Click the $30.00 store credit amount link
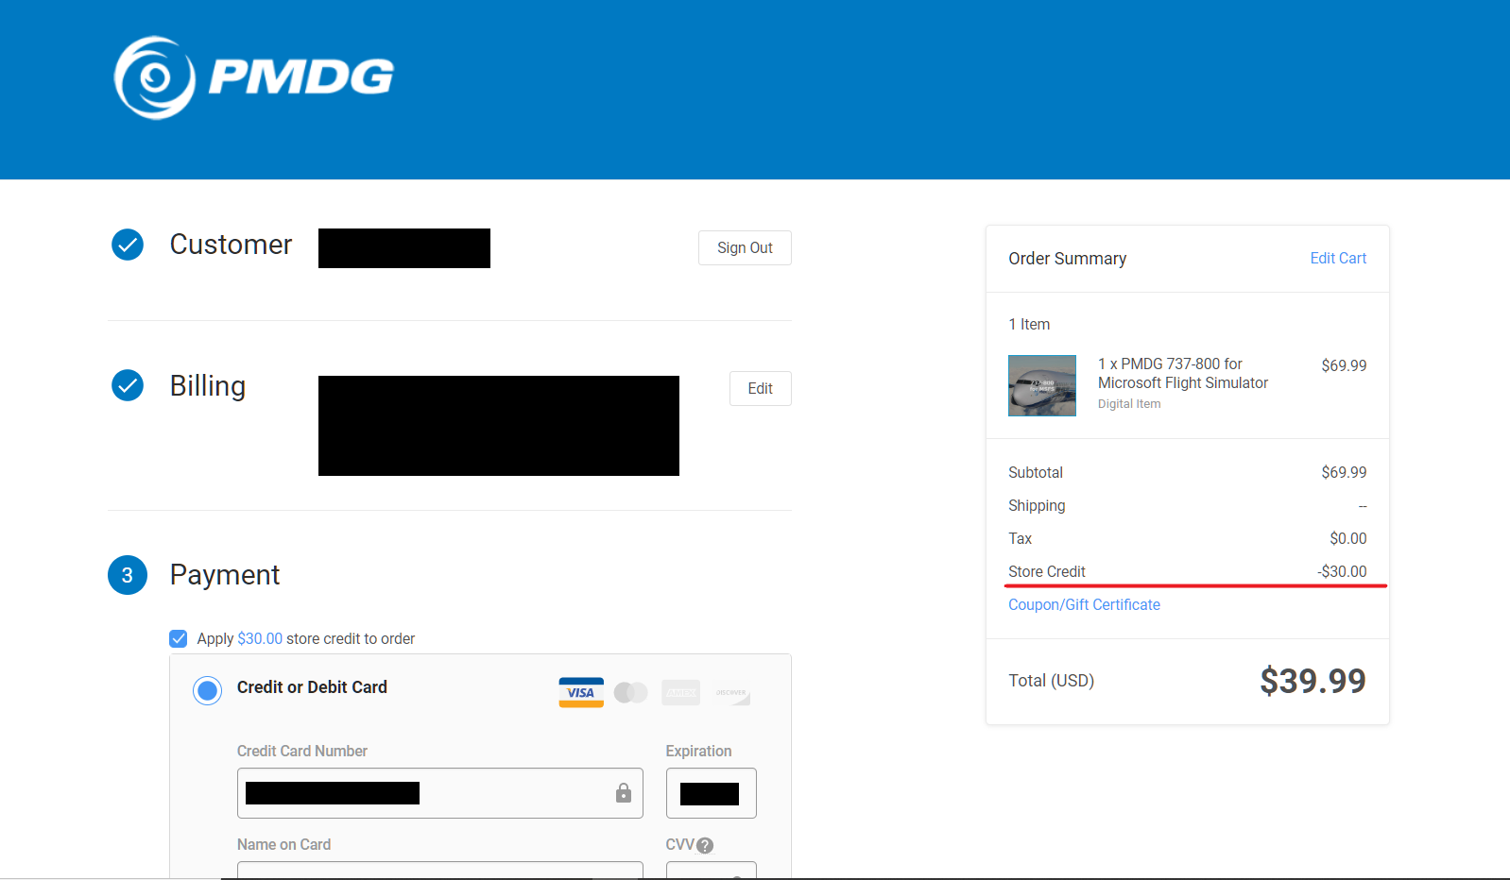1510x880 pixels. (x=260, y=639)
